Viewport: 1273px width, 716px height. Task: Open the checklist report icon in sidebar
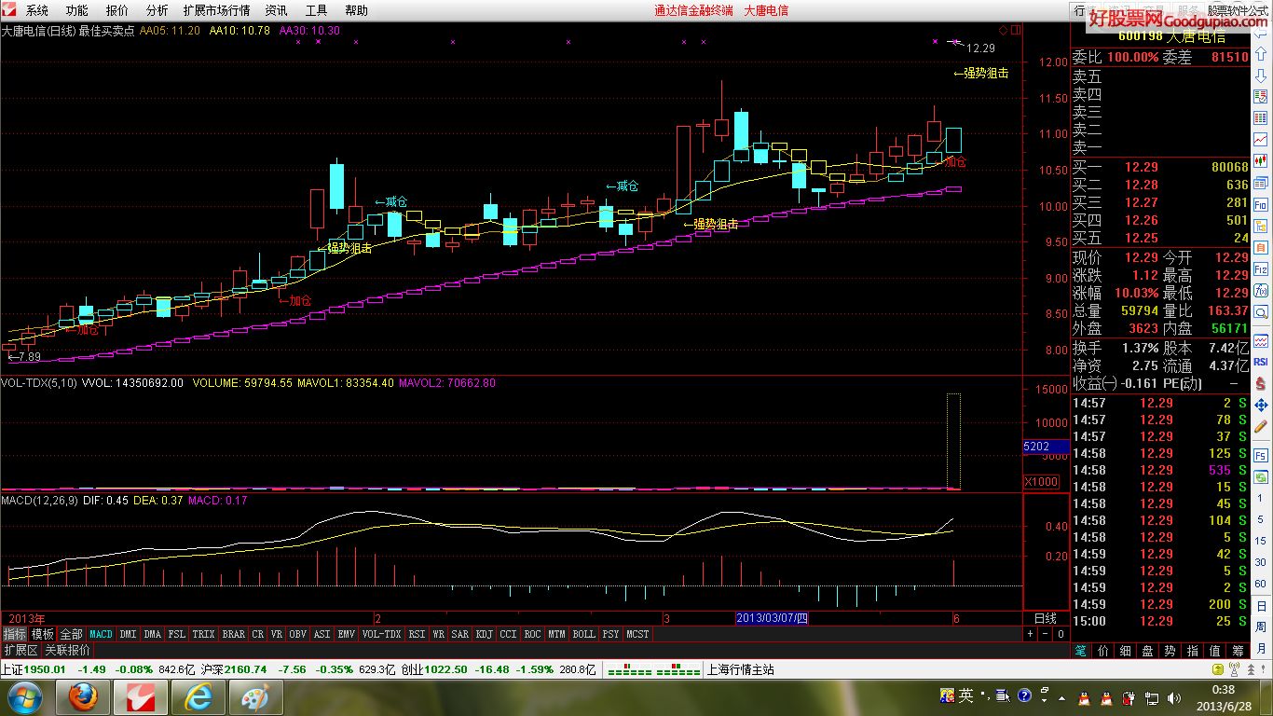click(1260, 96)
